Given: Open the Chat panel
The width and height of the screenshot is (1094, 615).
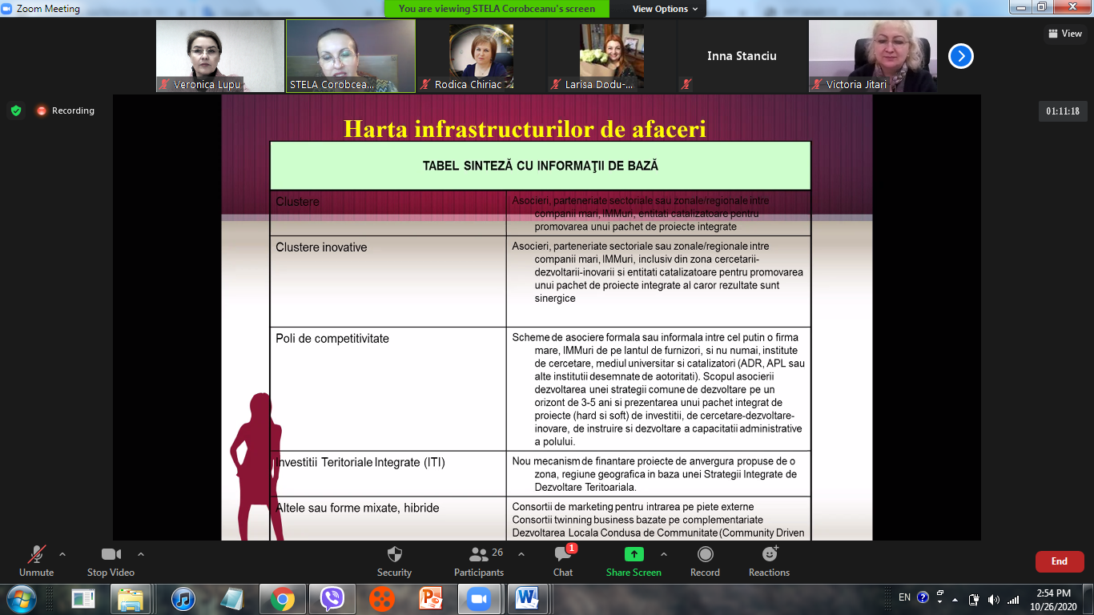Looking at the screenshot, I should pyautogui.click(x=562, y=554).
